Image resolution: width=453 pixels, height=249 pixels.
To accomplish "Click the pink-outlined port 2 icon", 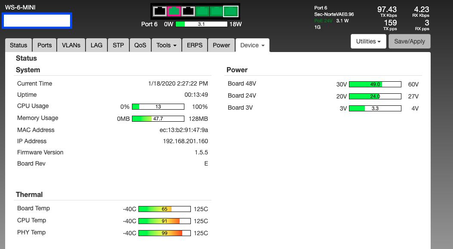I will 174,12.
